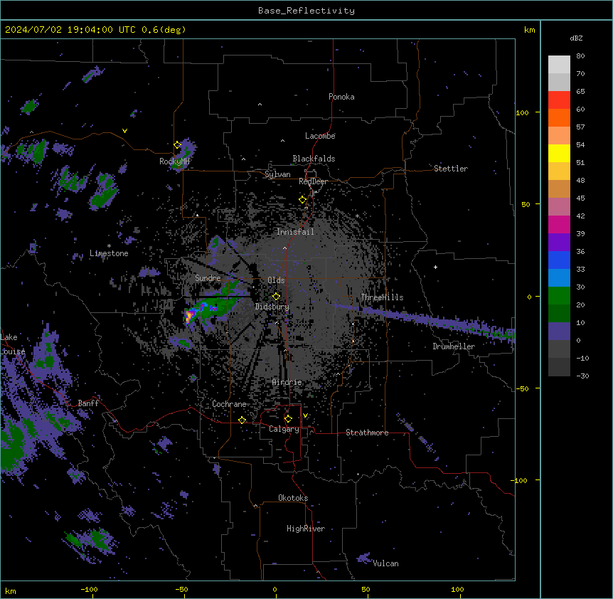Select the yellow diamond marker between Olds and Didsbury
The width and height of the screenshot is (613, 599).
[277, 297]
